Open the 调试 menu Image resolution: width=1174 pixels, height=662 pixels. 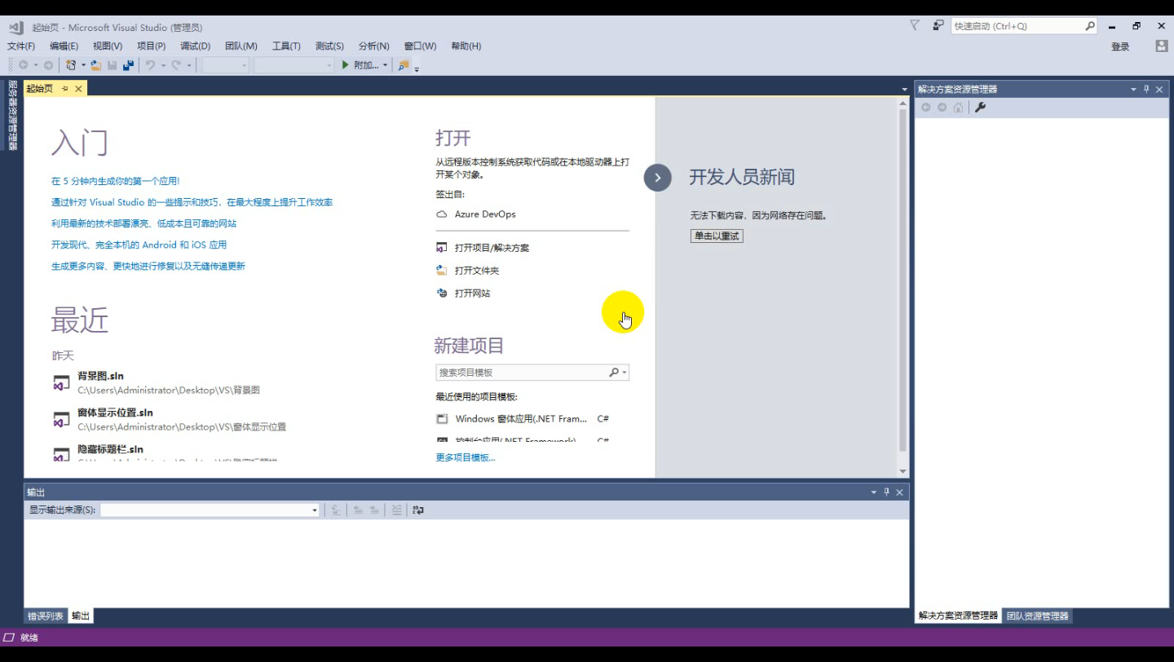[x=193, y=46]
